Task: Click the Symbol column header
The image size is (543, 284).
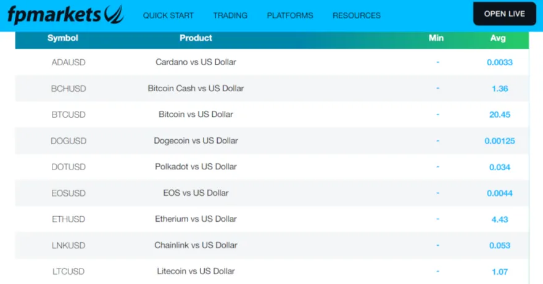Action: 63,38
